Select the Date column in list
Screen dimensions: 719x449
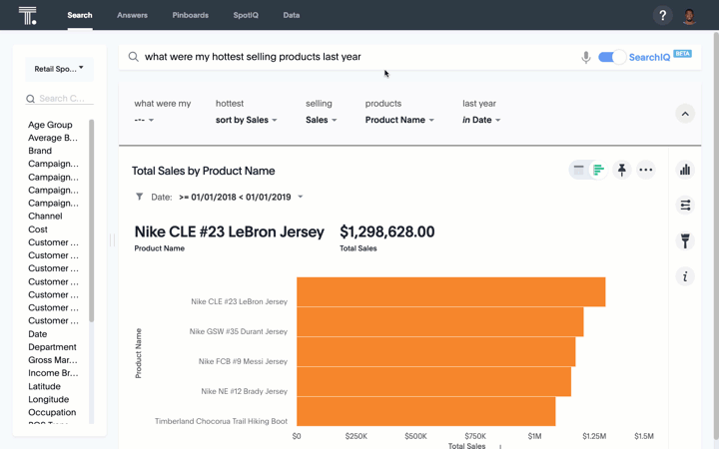38,334
